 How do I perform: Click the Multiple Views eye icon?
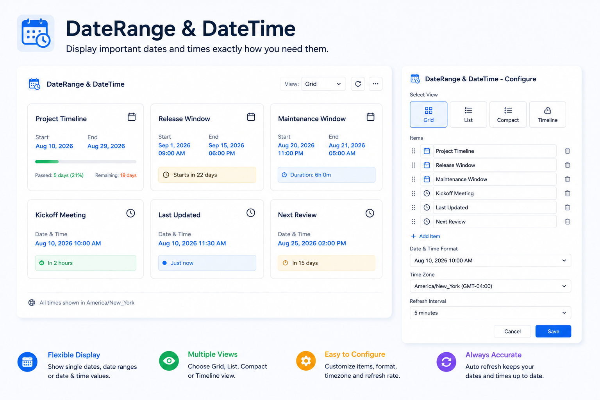[x=169, y=361]
